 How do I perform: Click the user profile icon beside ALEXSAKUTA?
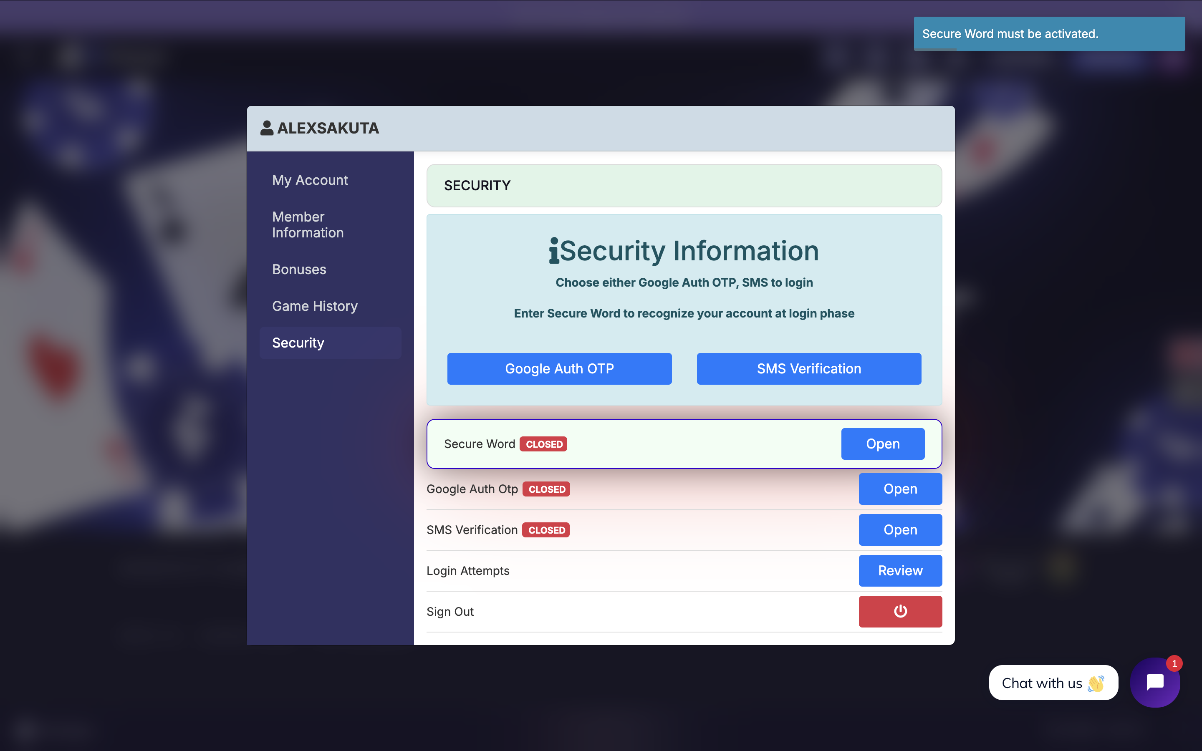click(x=267, y=128)
